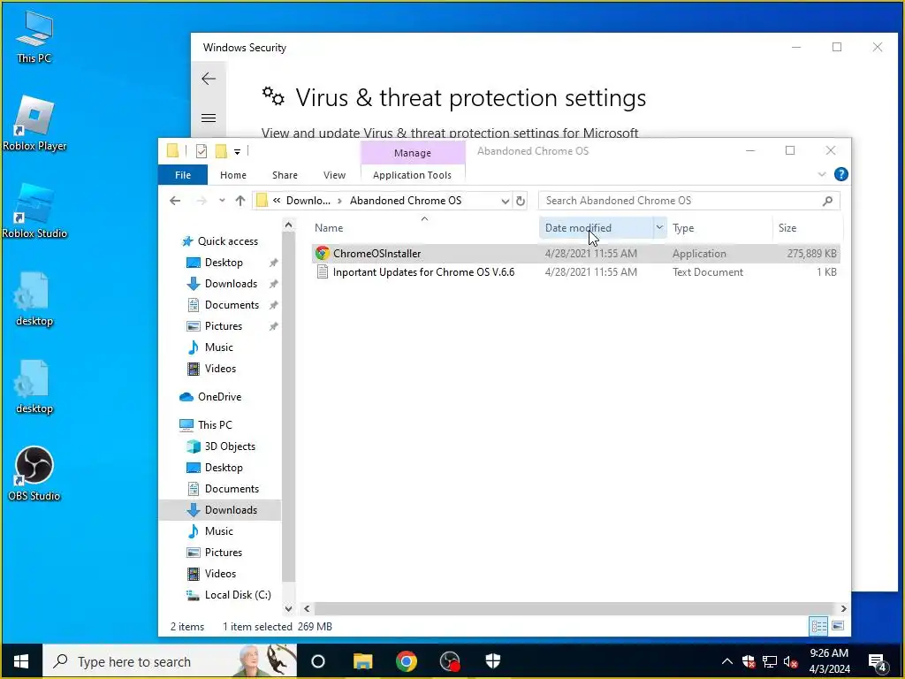This screenshot has height=679, width=905.
Task: Open the hamburger menu in Windows Security
Action: (209, 118)
